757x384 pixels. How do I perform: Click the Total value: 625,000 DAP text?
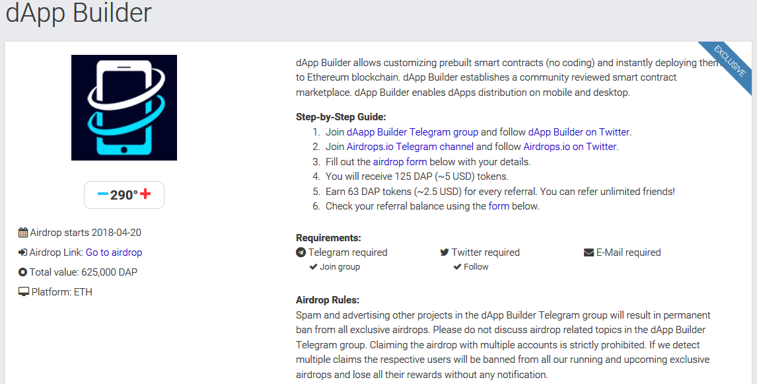(x=83, y=272)
